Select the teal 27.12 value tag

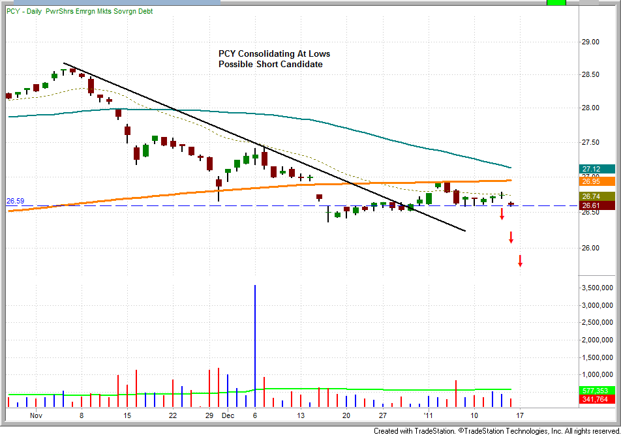pos(596,169)
